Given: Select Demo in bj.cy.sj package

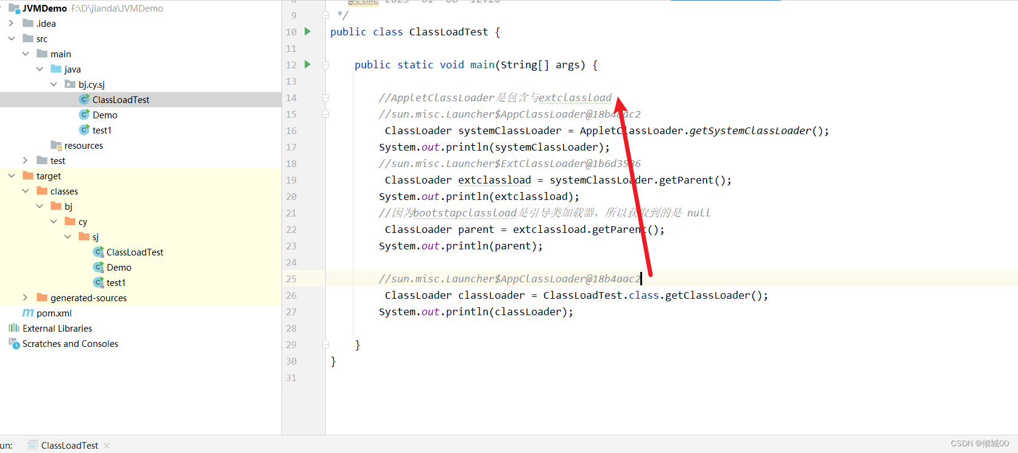Looking at the screenshot, I should pos(105,115).
